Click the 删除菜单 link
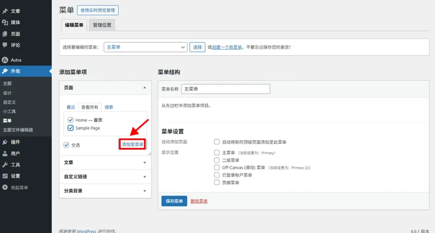 pyautogui.click(x=199, y=201)
